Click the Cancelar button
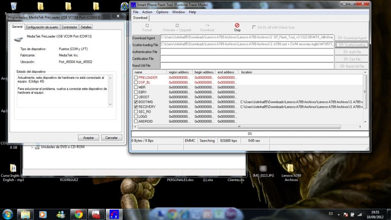 click(x=112, y=138)
